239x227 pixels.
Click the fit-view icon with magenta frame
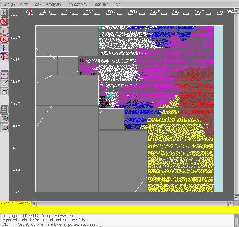click(4, 75)
